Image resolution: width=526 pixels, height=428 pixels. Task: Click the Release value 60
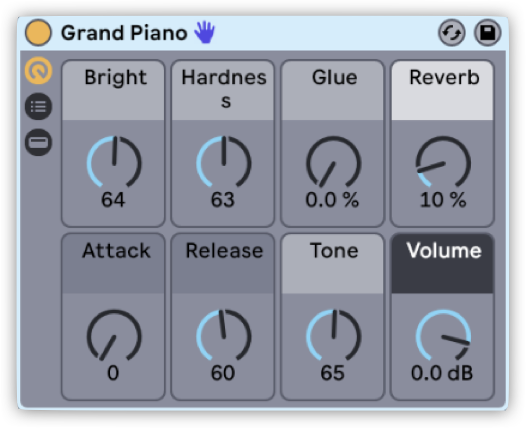(222, 373)
